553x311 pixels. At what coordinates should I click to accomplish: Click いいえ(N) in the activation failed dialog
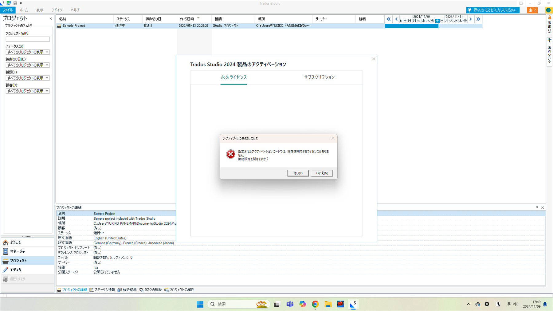[322, 173]
